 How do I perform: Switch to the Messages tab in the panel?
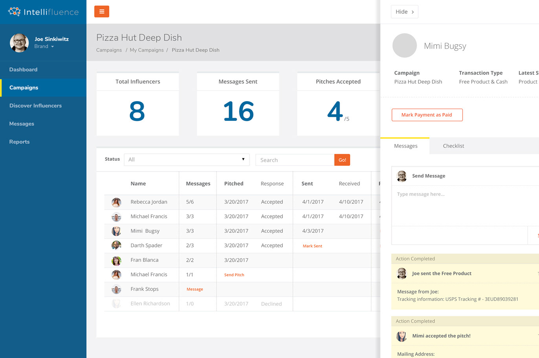click(405, 146)
